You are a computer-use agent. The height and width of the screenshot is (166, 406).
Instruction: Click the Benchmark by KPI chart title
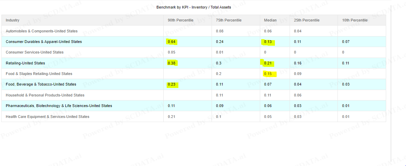[193, 7]
